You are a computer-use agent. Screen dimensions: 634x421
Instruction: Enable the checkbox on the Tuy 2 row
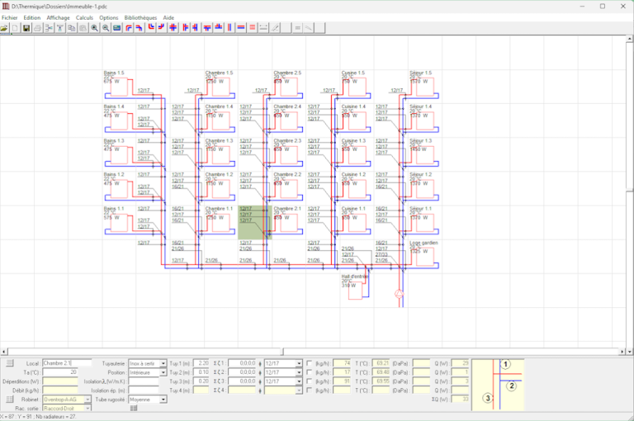point(309,372)
